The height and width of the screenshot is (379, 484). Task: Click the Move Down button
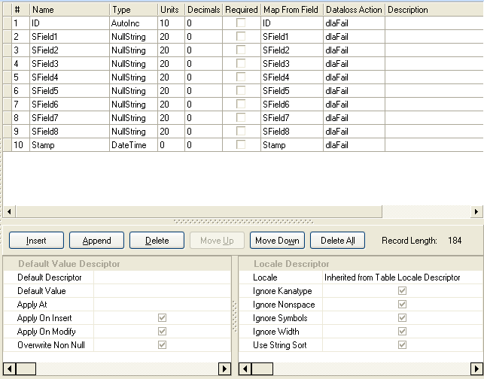[277, 241]
